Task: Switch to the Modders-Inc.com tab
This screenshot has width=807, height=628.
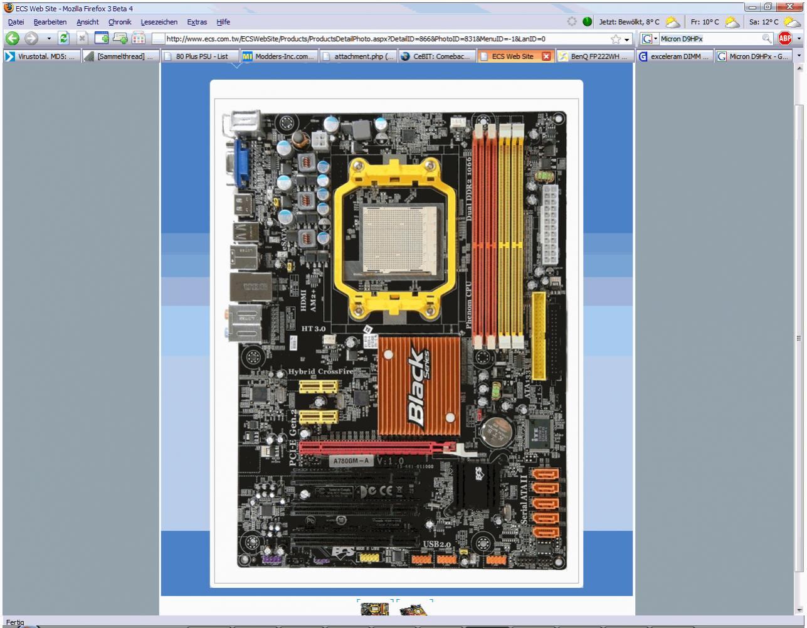Action: [278, 56]
